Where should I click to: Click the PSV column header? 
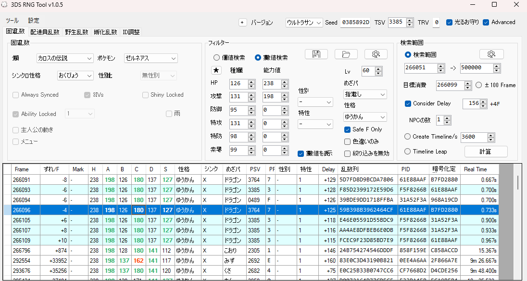click(255, 169)
